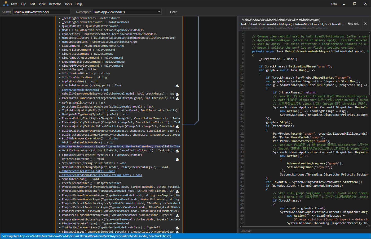The height and width of the screenshot is (239, 371).
Task: Click the Kata app logo icon
Action: point(6,4)
